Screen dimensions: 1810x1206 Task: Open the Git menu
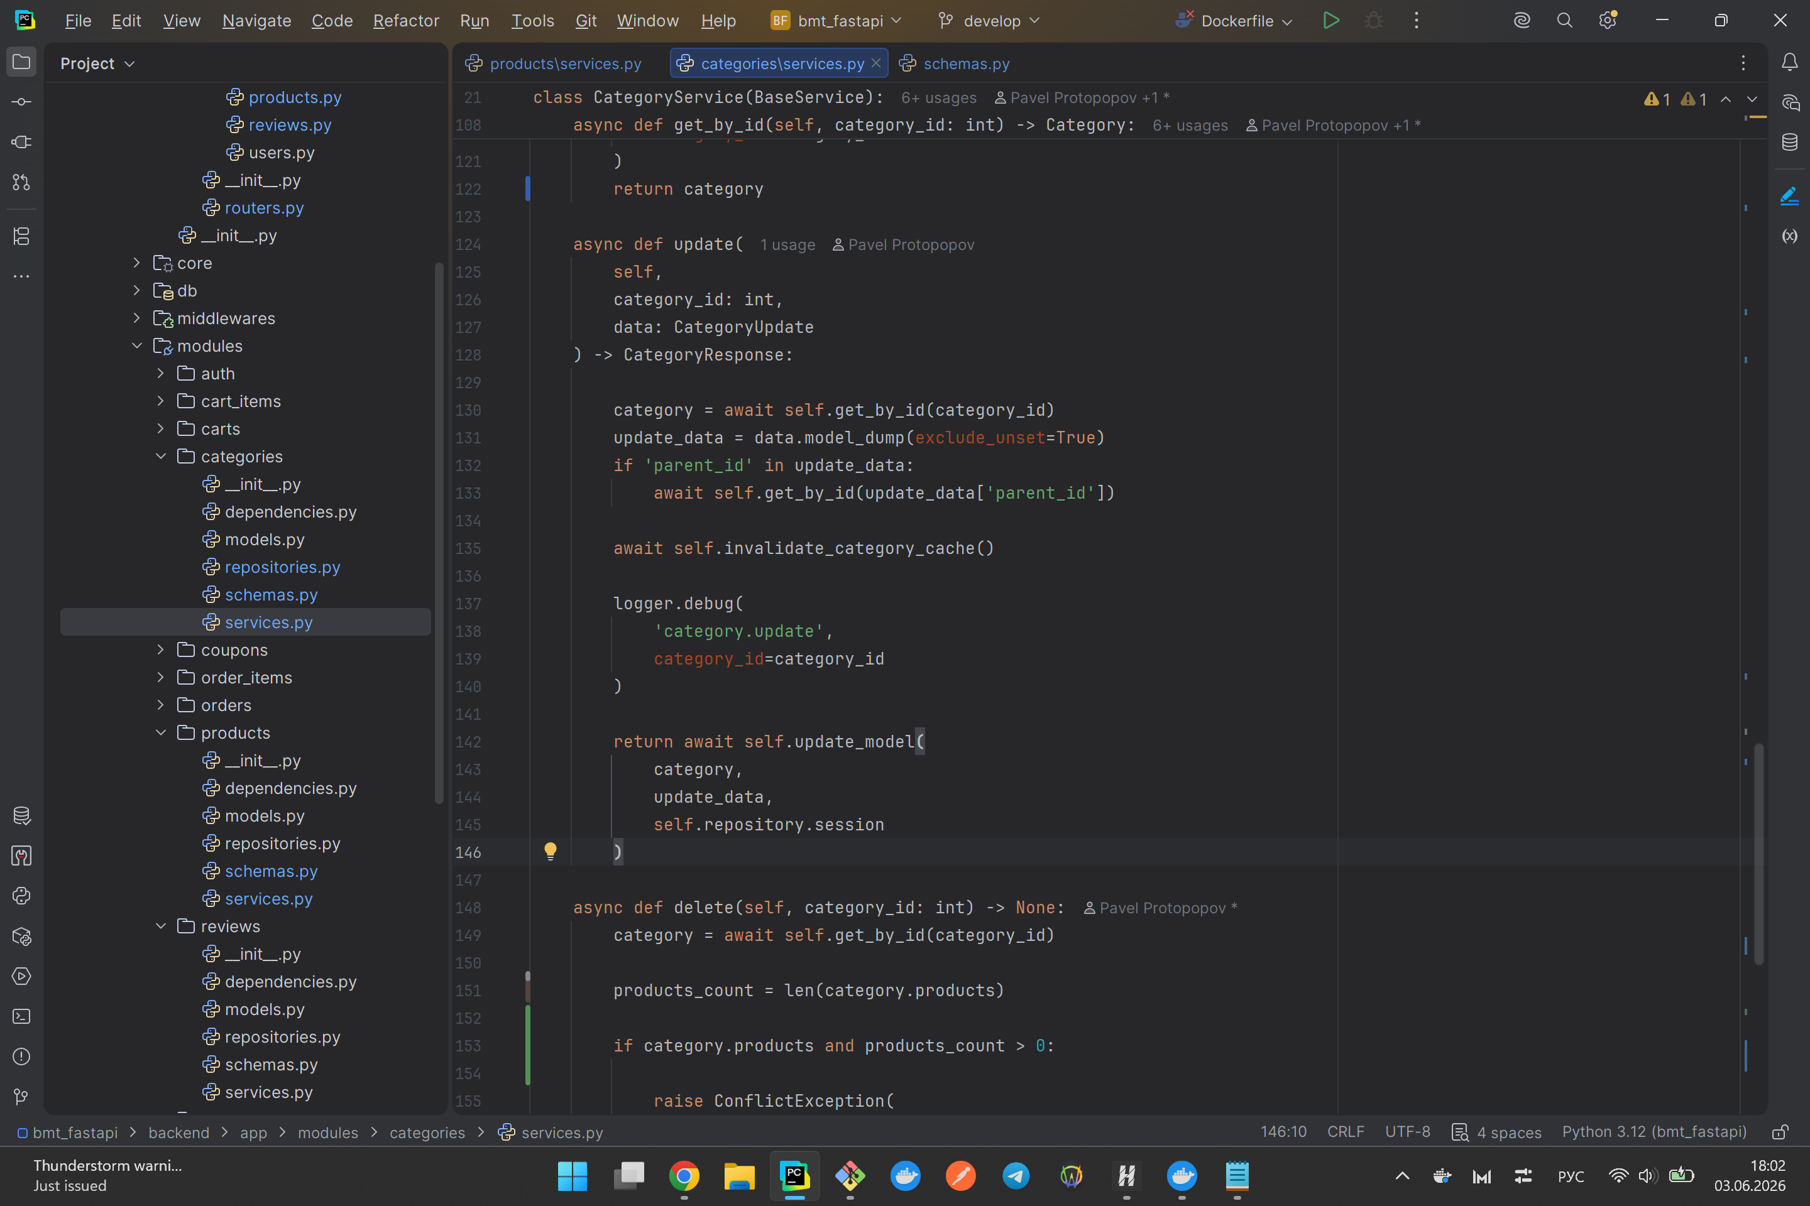click(586, 21)
